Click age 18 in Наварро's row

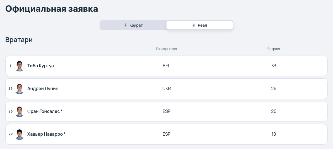(274, 134)
